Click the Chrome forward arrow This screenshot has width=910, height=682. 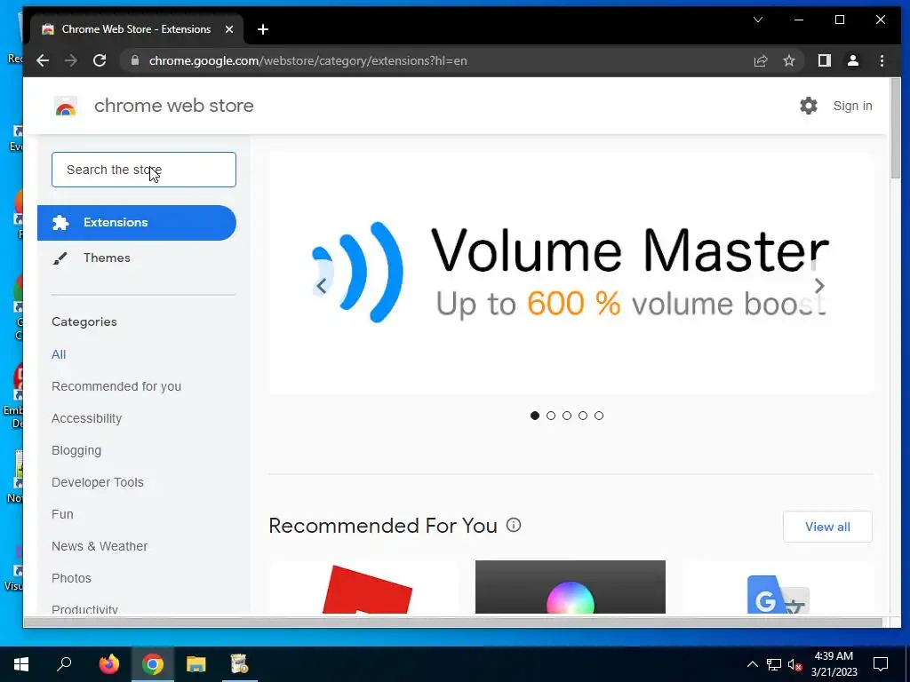71,60
